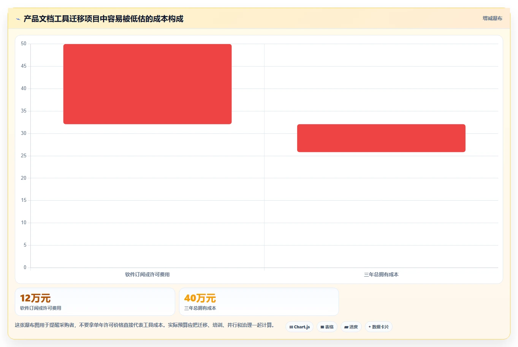Open the 40万元 data card
This screenshot has width=518, height=347.
click(x=259, y=302)
